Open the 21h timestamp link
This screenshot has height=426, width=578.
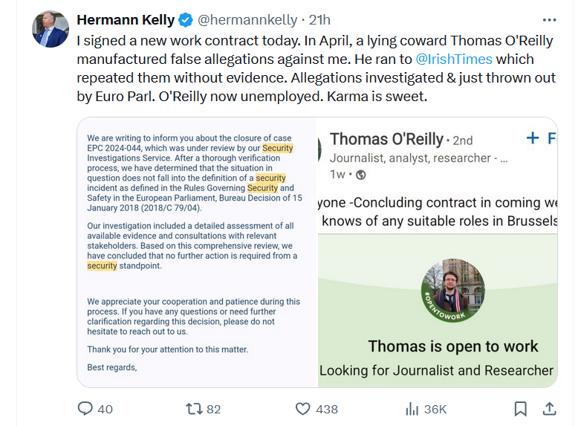tap(319, 20)
